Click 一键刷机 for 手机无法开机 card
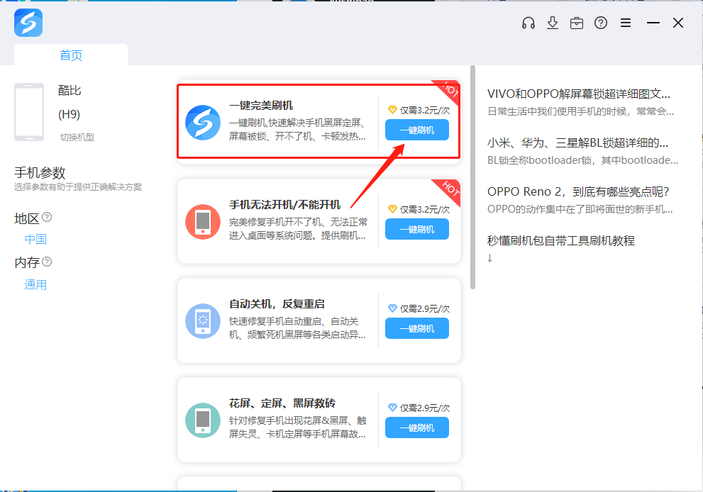 (417, 229)
